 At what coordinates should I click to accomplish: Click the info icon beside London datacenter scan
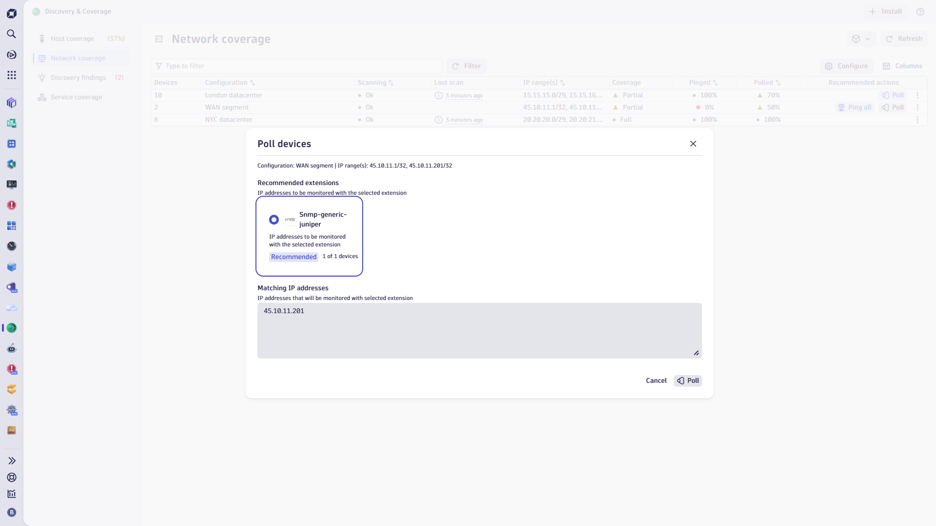tap(438, 95)
